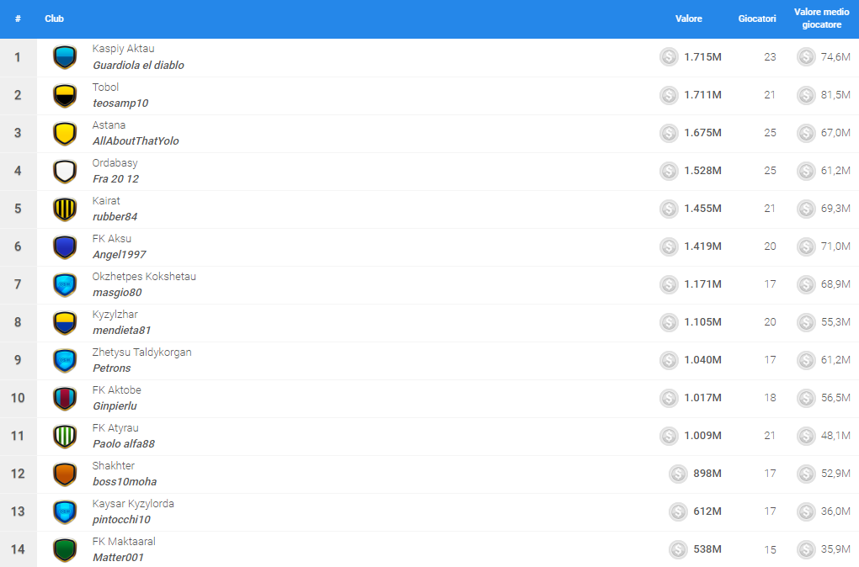Click the Club column header

pyautogui.click(x=54, y=19)
